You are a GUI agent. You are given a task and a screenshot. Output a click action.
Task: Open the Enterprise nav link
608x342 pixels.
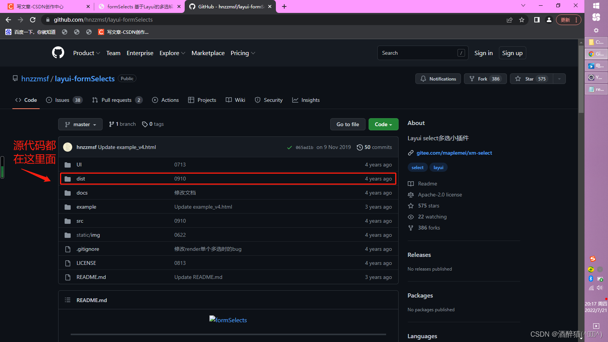coord(140,53)
